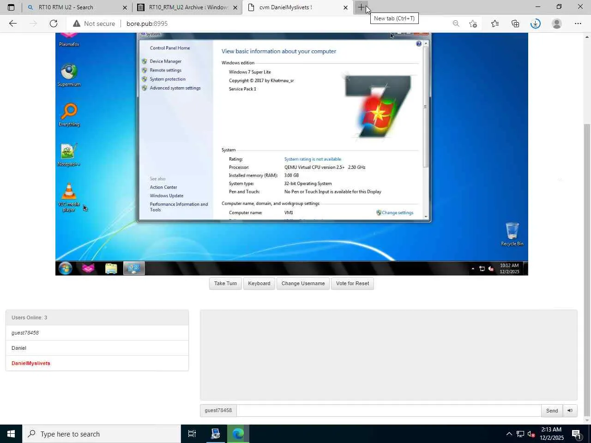This screenshot has height=443, width=591.
Task: Open the Collections icon in Edge toolbar
Action: tap(515, 24)
